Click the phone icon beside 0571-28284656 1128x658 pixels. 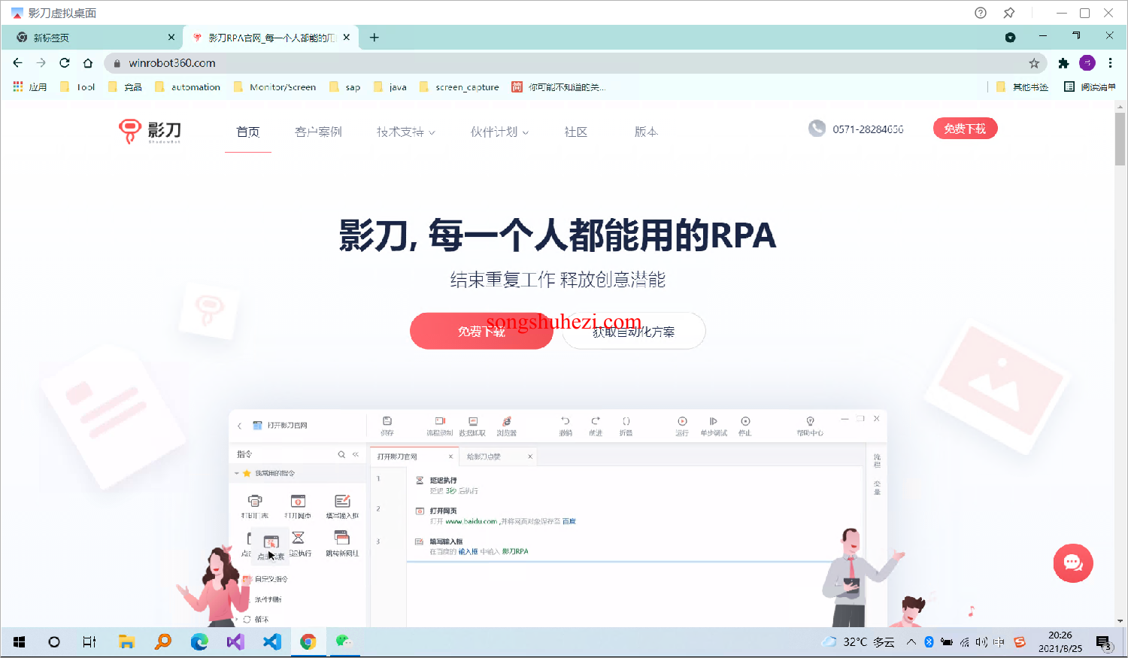[x=817, y=129]
